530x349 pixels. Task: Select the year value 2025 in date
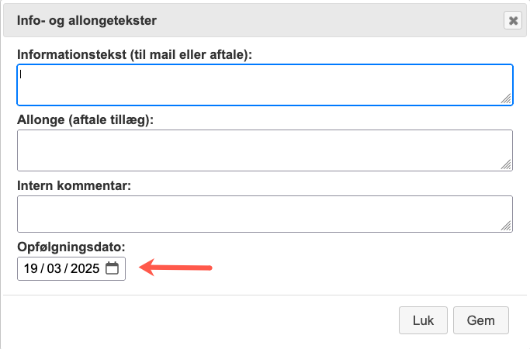pyautogui.click(x=85, y=268)
